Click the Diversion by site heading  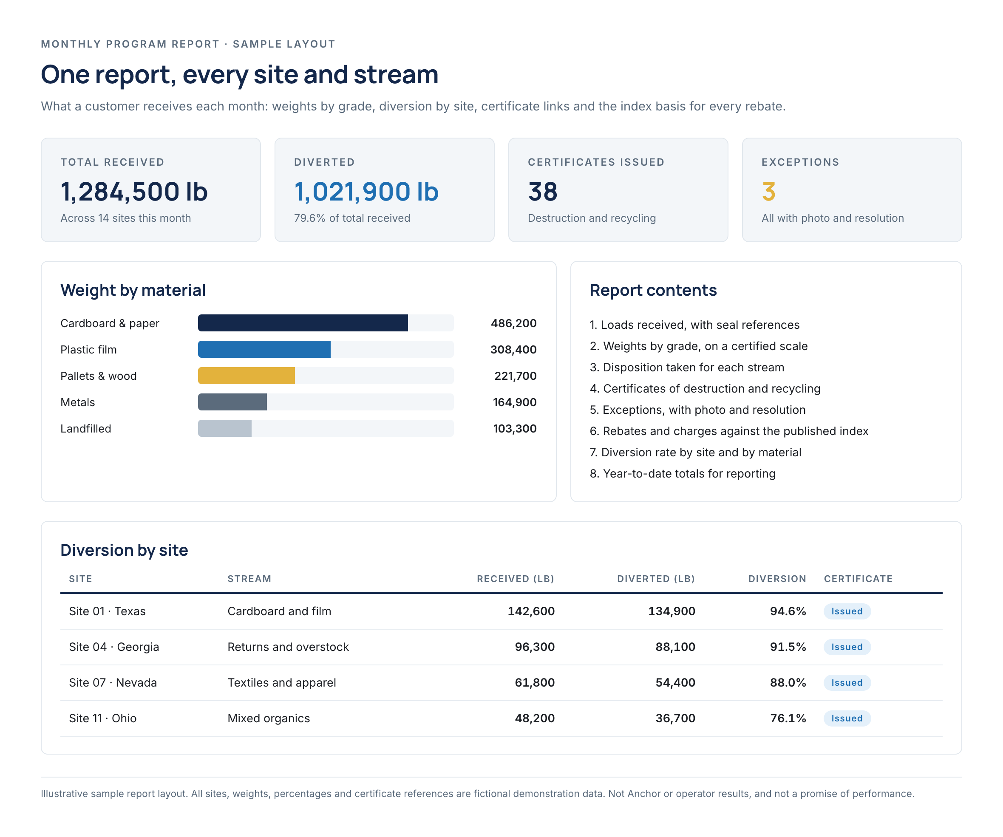pos(124,551)
